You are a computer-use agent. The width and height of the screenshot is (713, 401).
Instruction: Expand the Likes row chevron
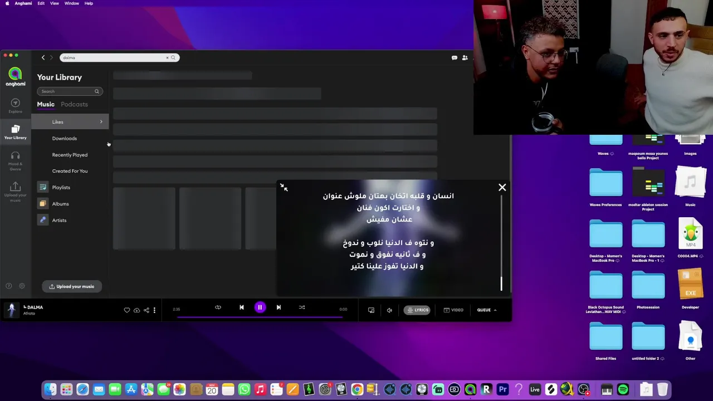tap(101, 122)
